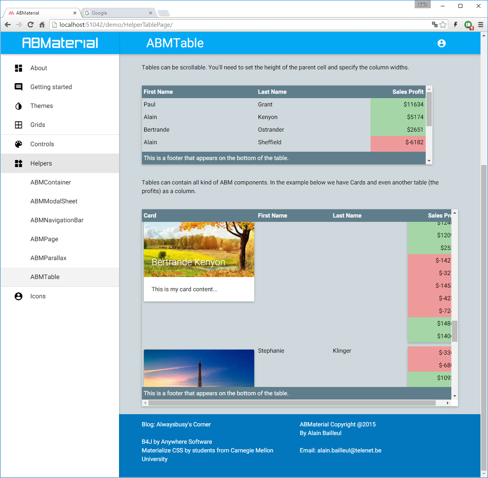Close the ABMaterial tab
The height and width of the screenshot is (478, 488).
(75, 13)
